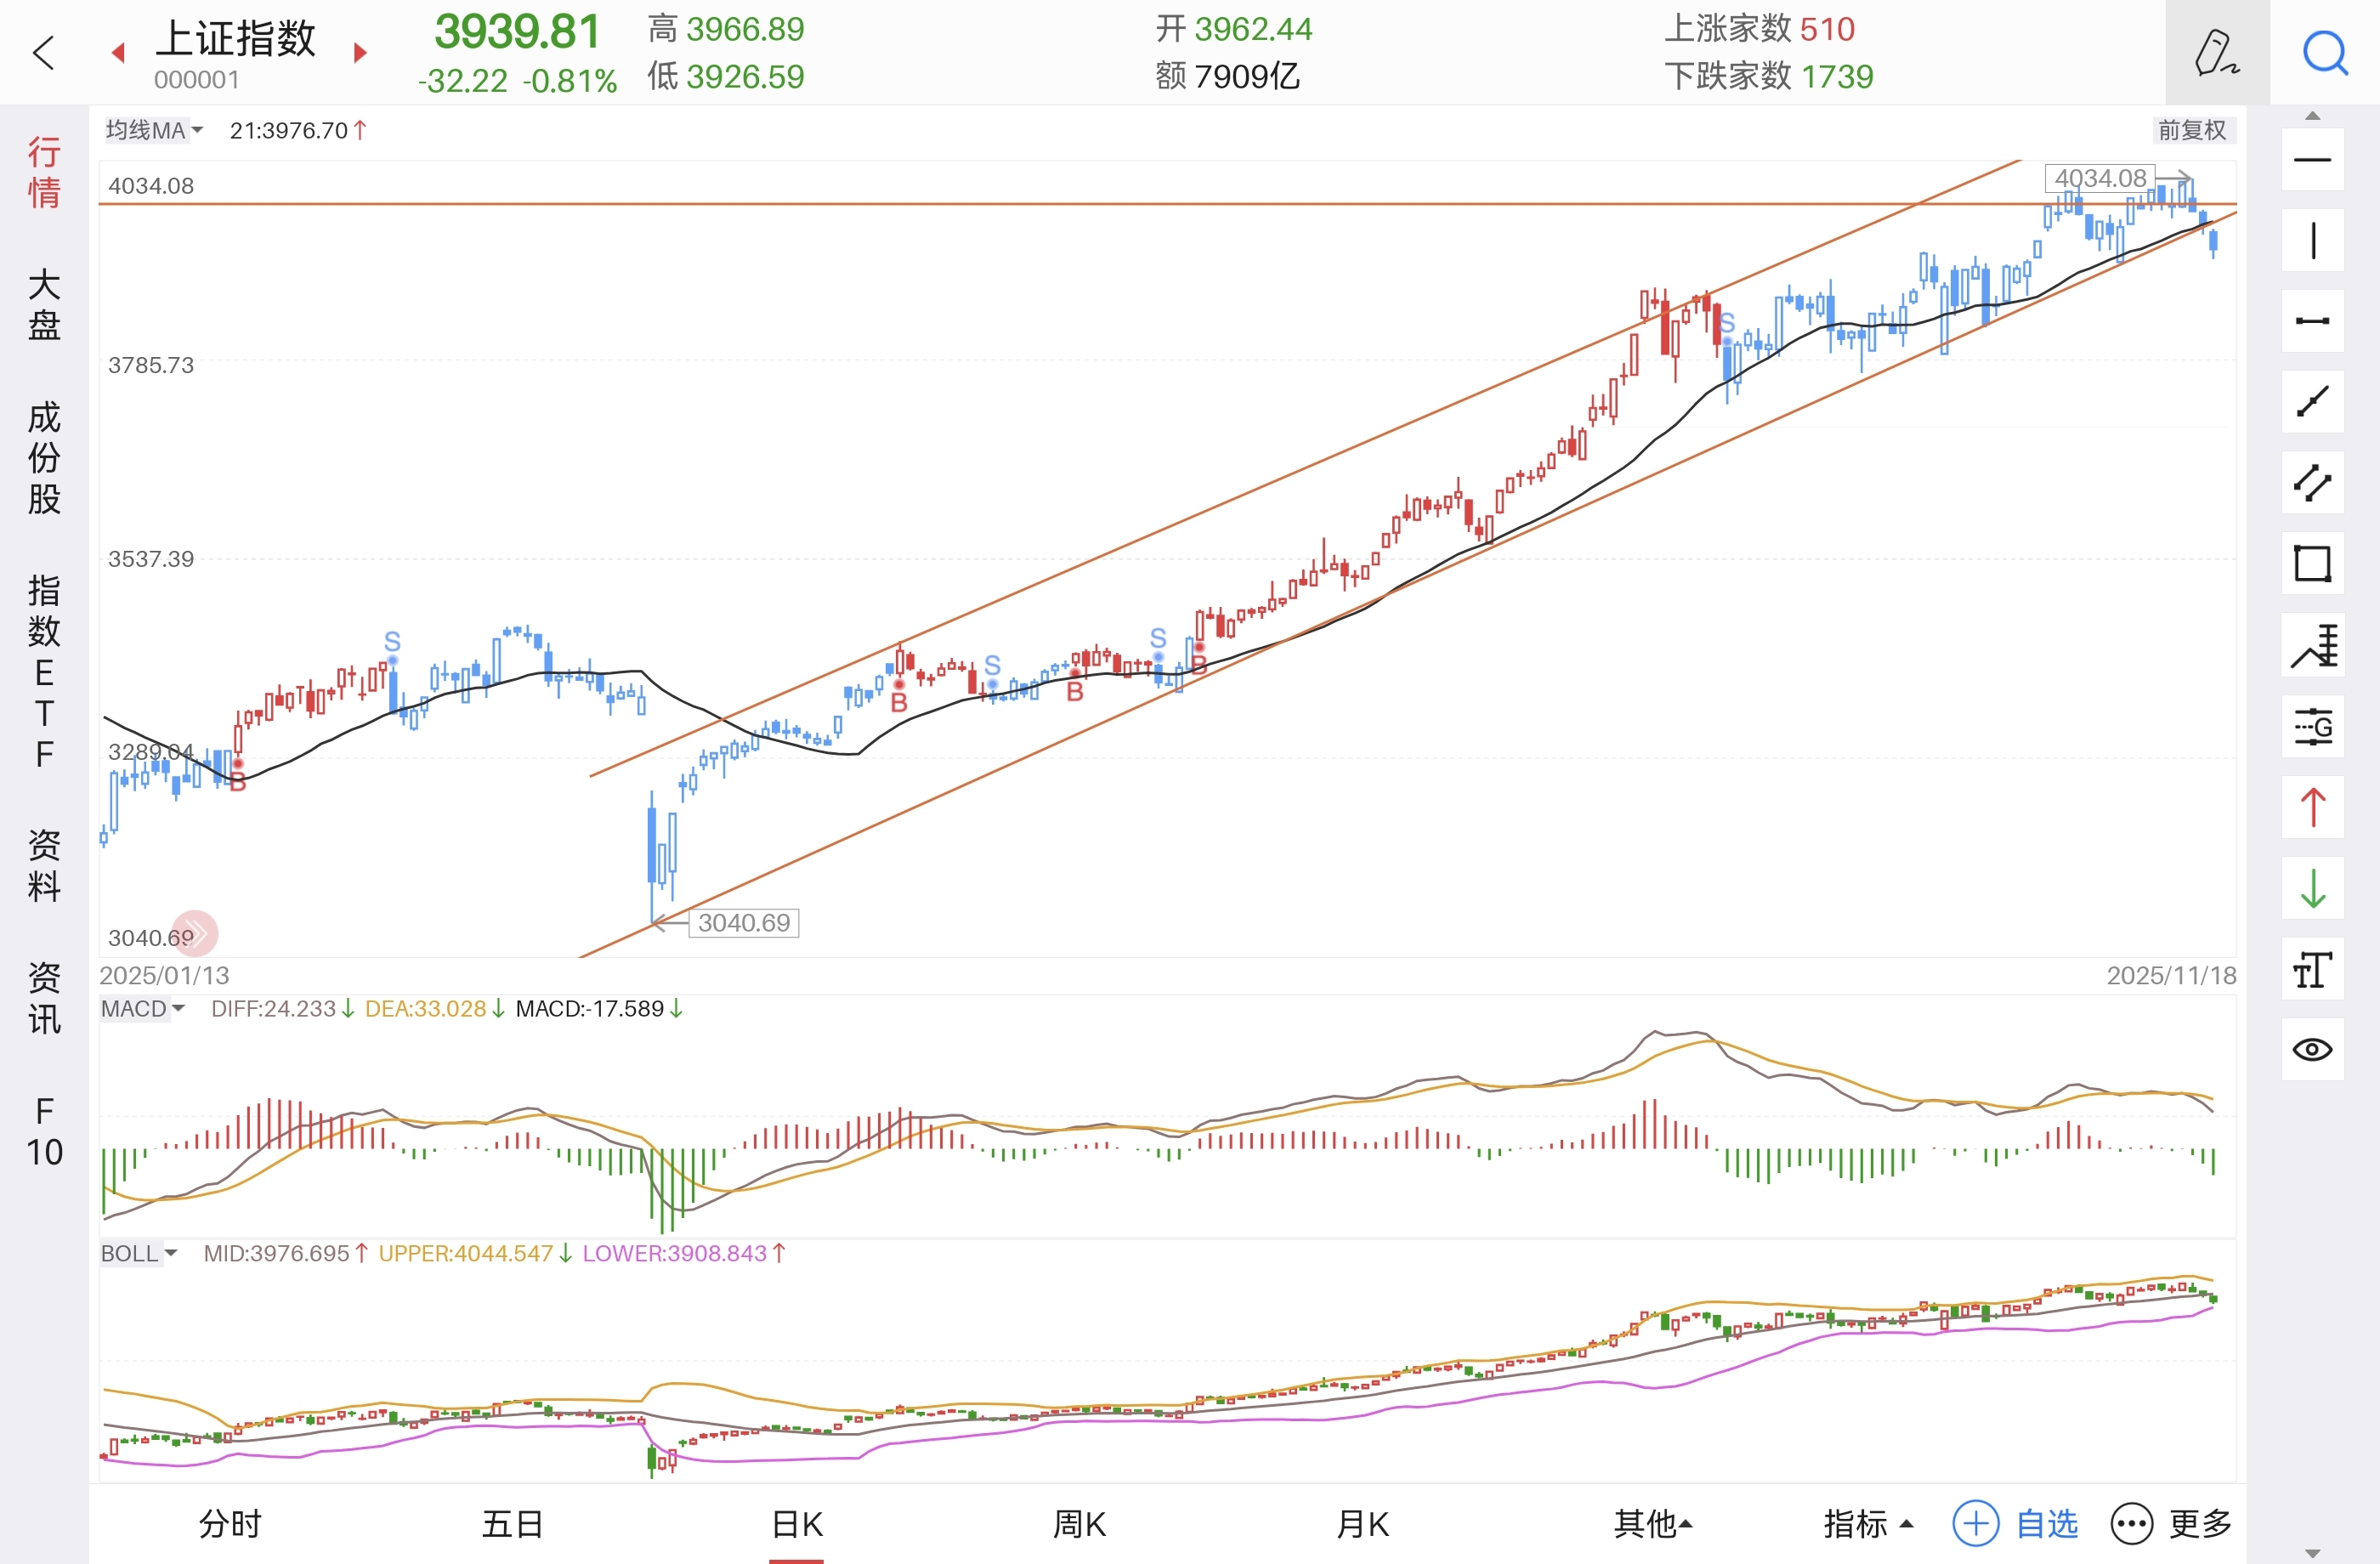The image size is (2380, 1564).
Task: Select the text annotation tool
Action: [2312, 969]
